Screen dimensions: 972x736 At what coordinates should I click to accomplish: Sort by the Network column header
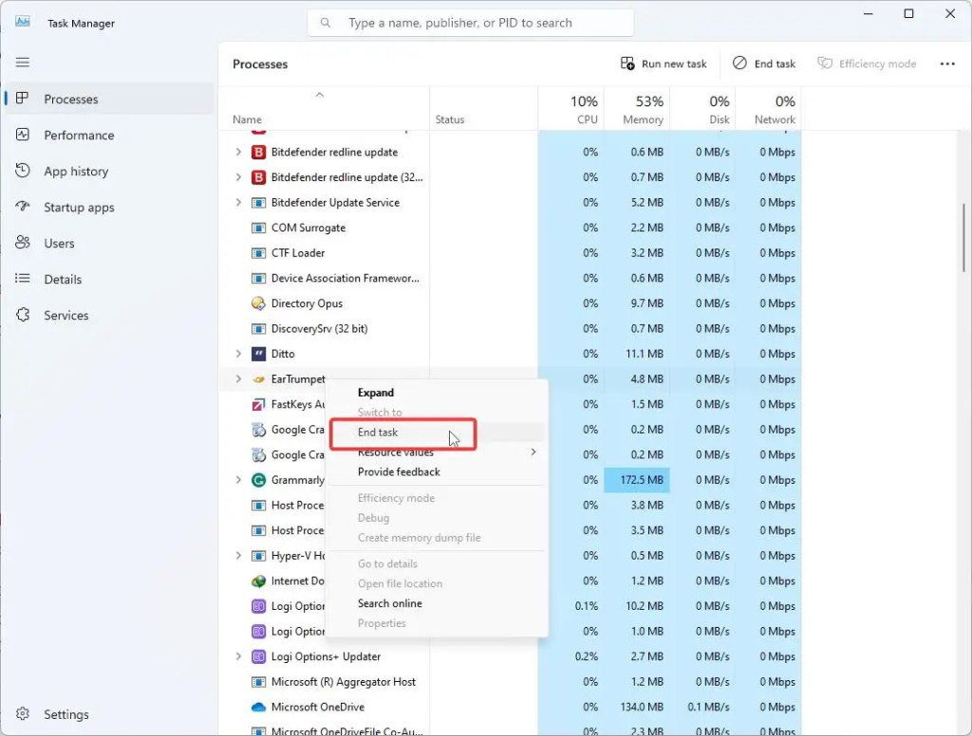[768, 108]
